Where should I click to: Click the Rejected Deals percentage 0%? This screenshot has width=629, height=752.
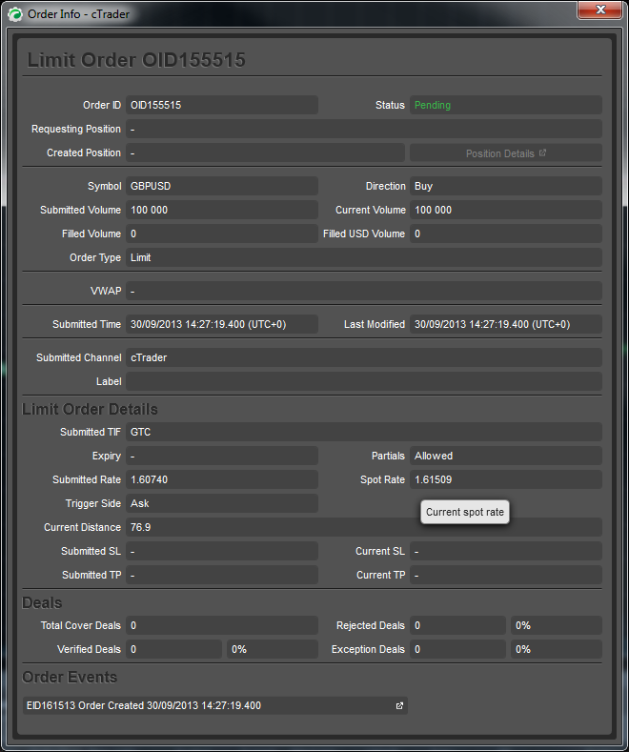click(557, 625)
